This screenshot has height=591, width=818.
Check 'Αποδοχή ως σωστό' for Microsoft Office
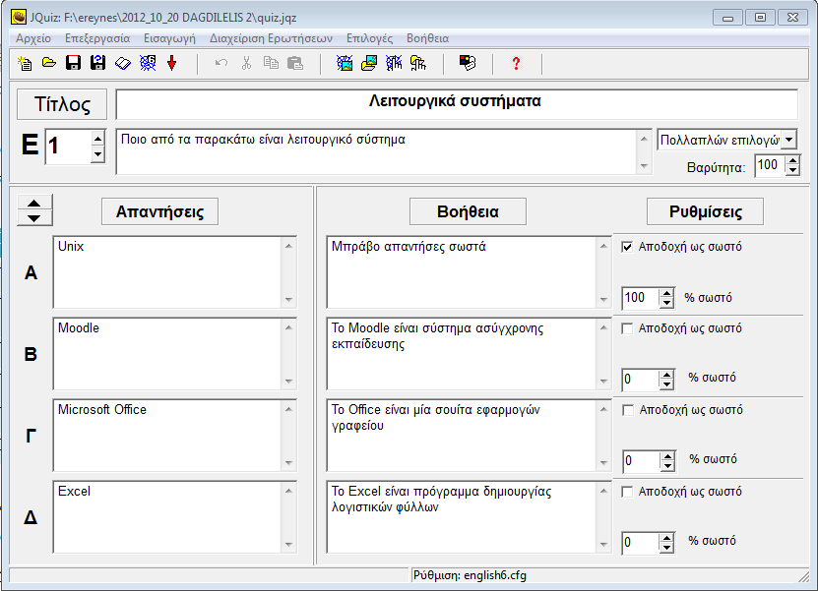pyautogui.click(x=628, y=411)
